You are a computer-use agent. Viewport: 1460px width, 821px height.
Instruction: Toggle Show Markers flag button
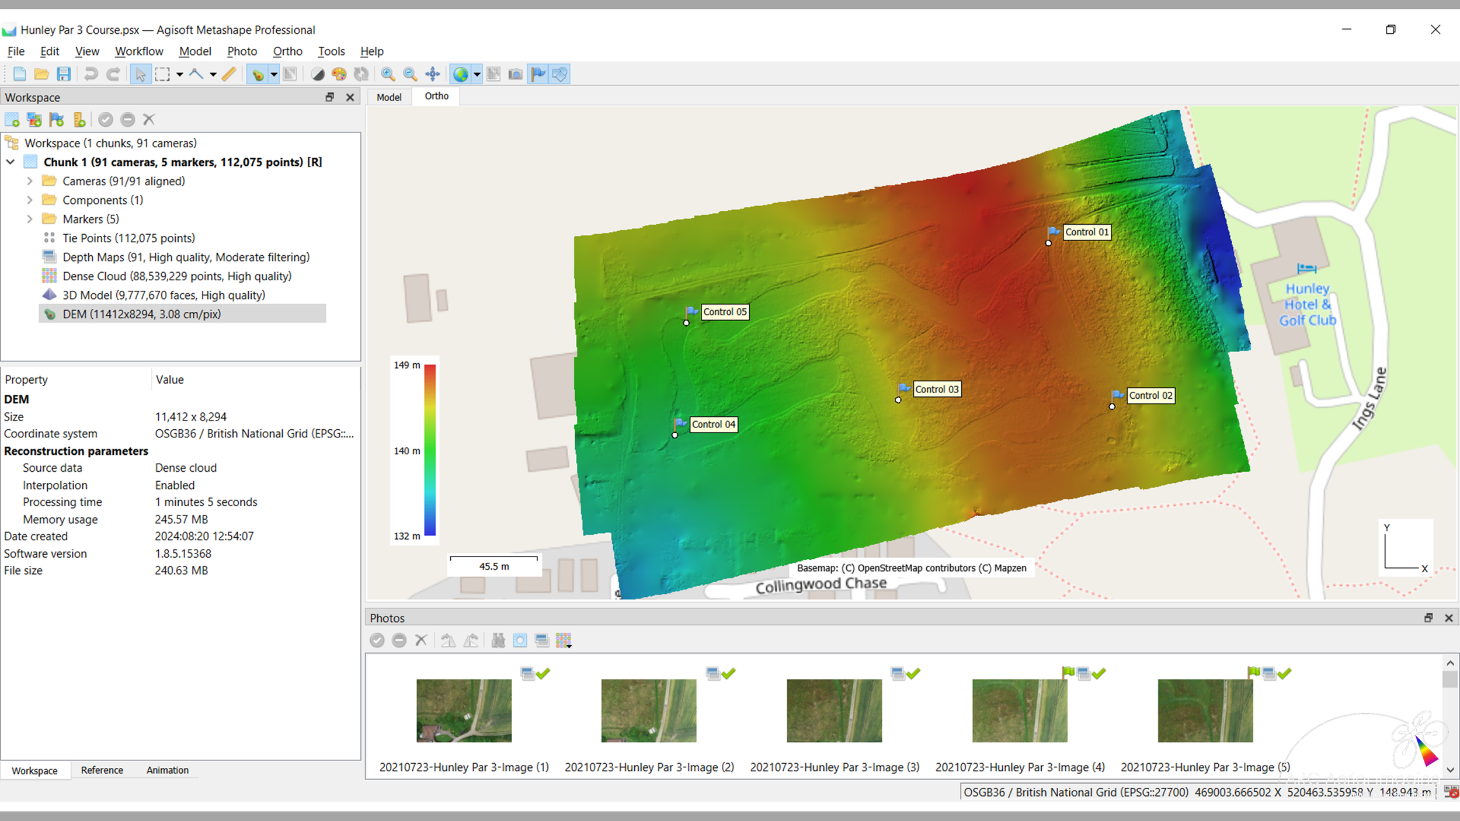(x=538, y=74)
